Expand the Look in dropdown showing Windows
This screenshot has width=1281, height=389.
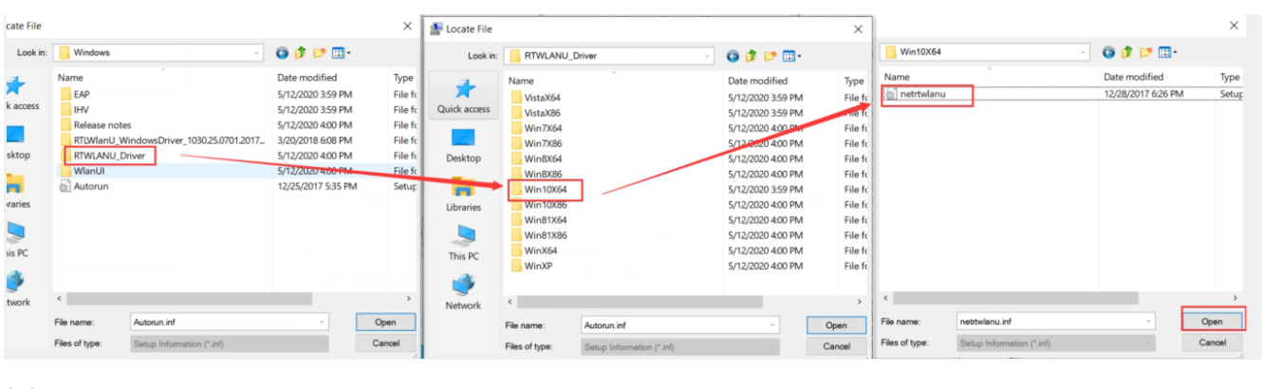[x=256, y=53]
